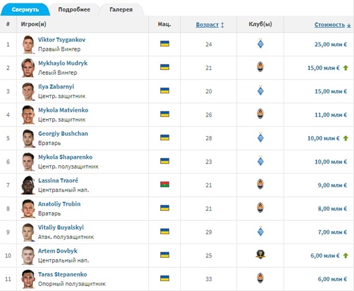Screen dimensions: 354x291
Task: Click Shakhtar club icon for Taras Stepanenko
Action: [261, 278]
